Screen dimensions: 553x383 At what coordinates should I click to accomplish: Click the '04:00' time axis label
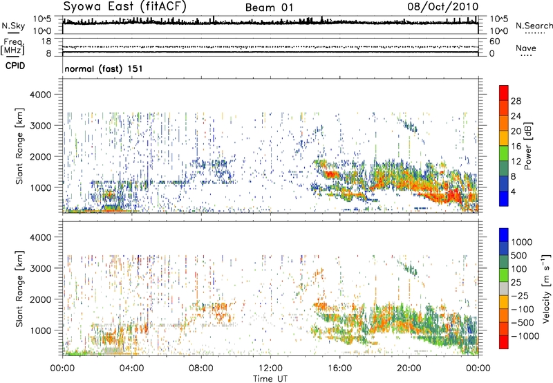point(131,368)
